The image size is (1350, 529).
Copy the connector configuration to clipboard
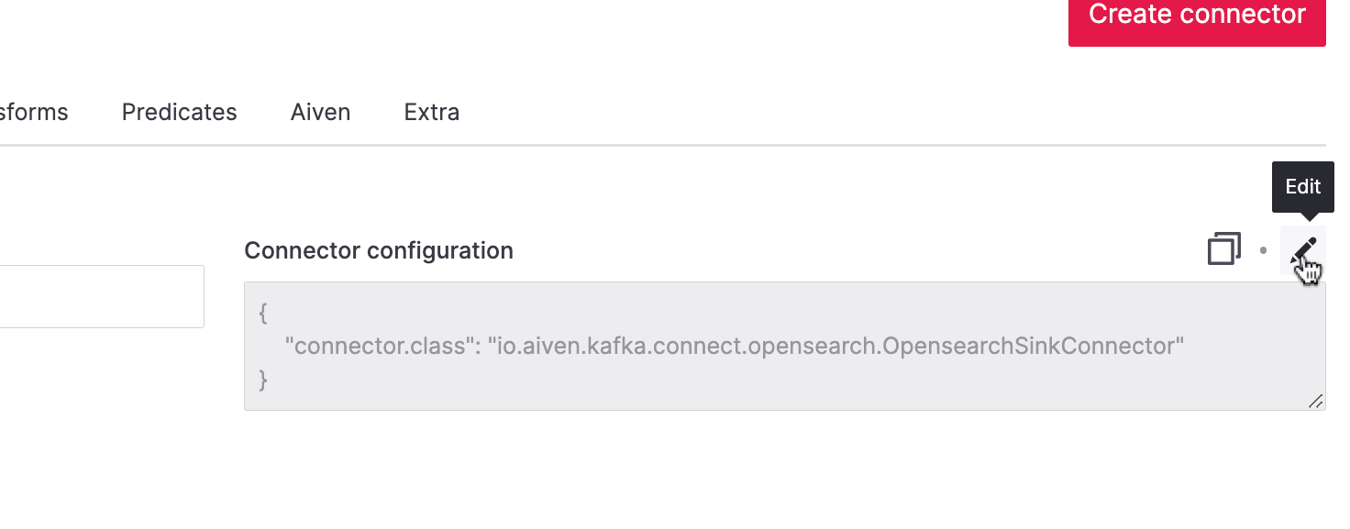point(1223,249)
